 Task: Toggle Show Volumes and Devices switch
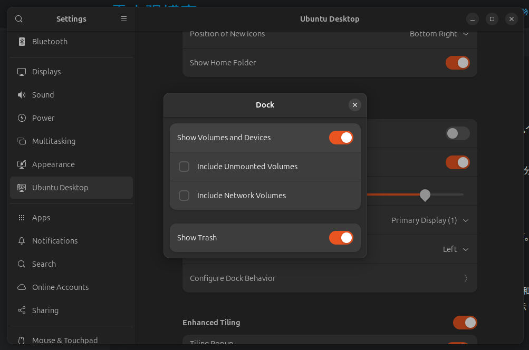(x=341, y=138)
